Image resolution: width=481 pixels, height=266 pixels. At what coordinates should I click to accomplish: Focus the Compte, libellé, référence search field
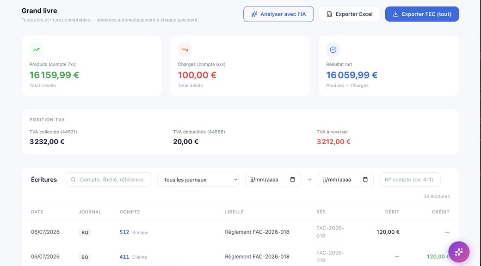tap(108, 180)
